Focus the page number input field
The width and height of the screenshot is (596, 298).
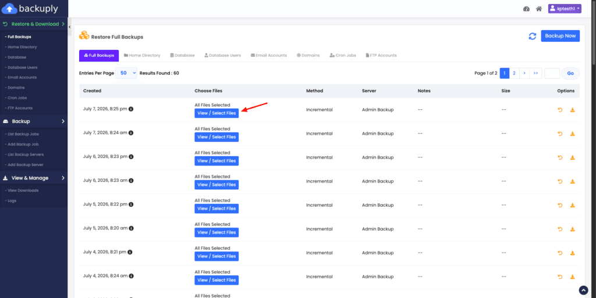(x=552, y=73)
